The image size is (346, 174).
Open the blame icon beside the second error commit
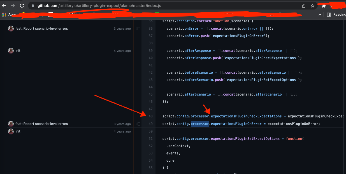(138, 124)
